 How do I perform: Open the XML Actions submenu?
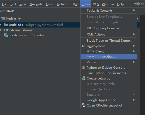(109, 34)
